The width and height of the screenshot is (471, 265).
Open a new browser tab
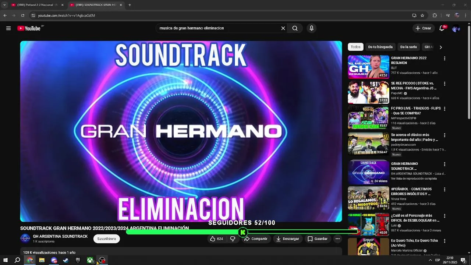point(130,5)
